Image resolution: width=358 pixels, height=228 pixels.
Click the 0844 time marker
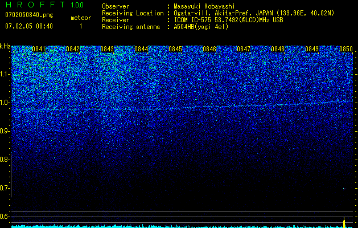[141, 49]
